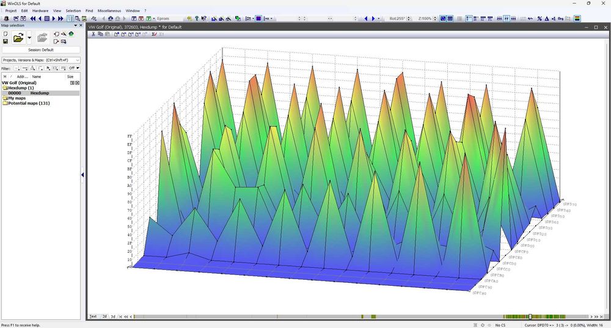Sort the map list by Name column
The height and width of the screenshot is (328, 611).
37,76
